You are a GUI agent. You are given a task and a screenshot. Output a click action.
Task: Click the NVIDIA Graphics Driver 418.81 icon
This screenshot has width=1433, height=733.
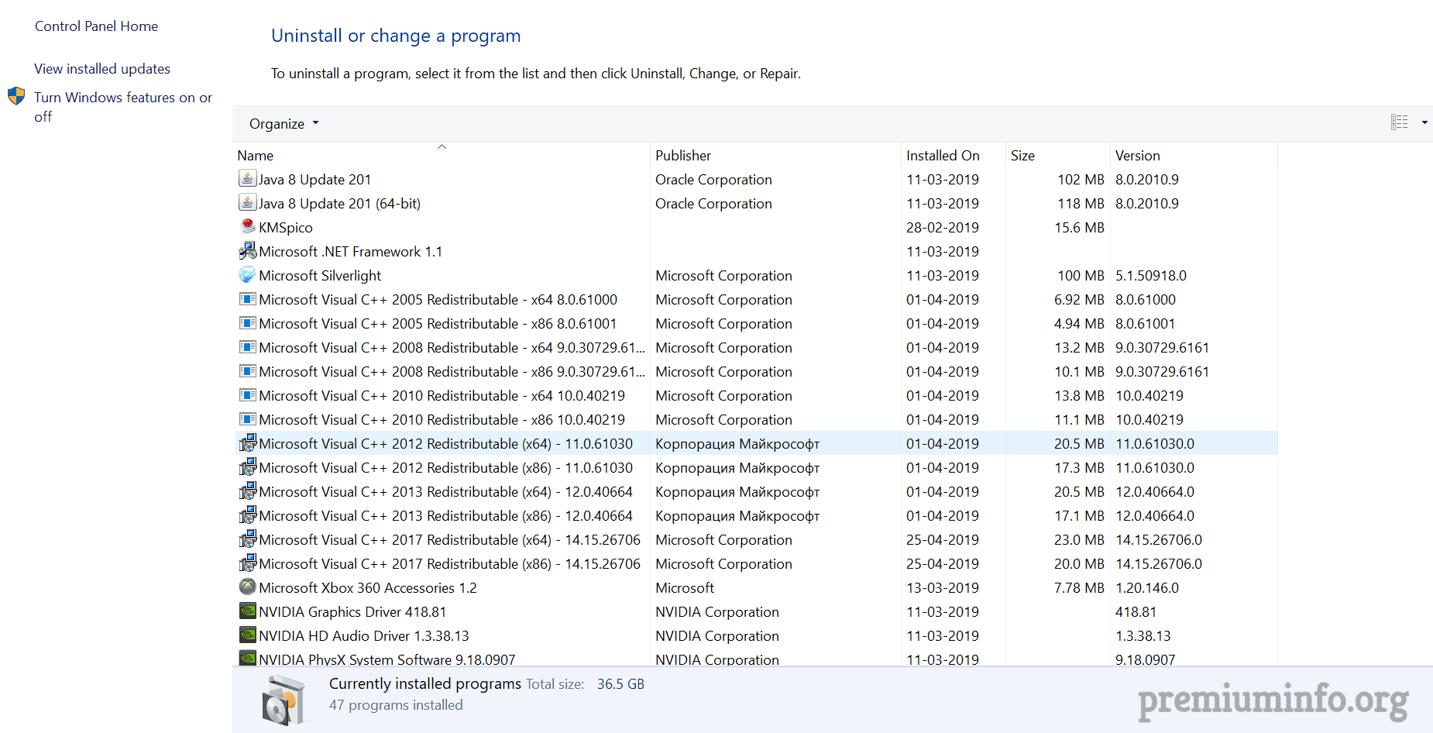point(247,611)
